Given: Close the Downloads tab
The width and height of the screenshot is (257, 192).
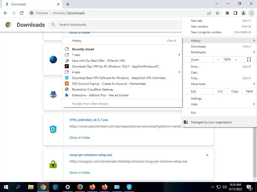Looking at the screenshot, I should [x=58, y=4].
